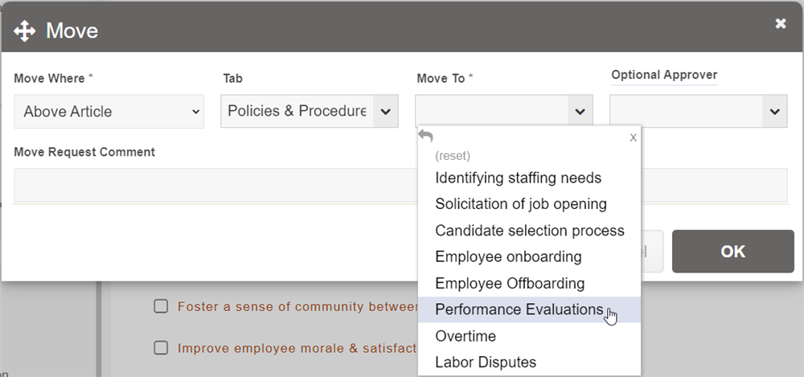This screenshot has width=804, height=377.
Task: Pick Candidate selection process entry
Action: coord(529,231)
